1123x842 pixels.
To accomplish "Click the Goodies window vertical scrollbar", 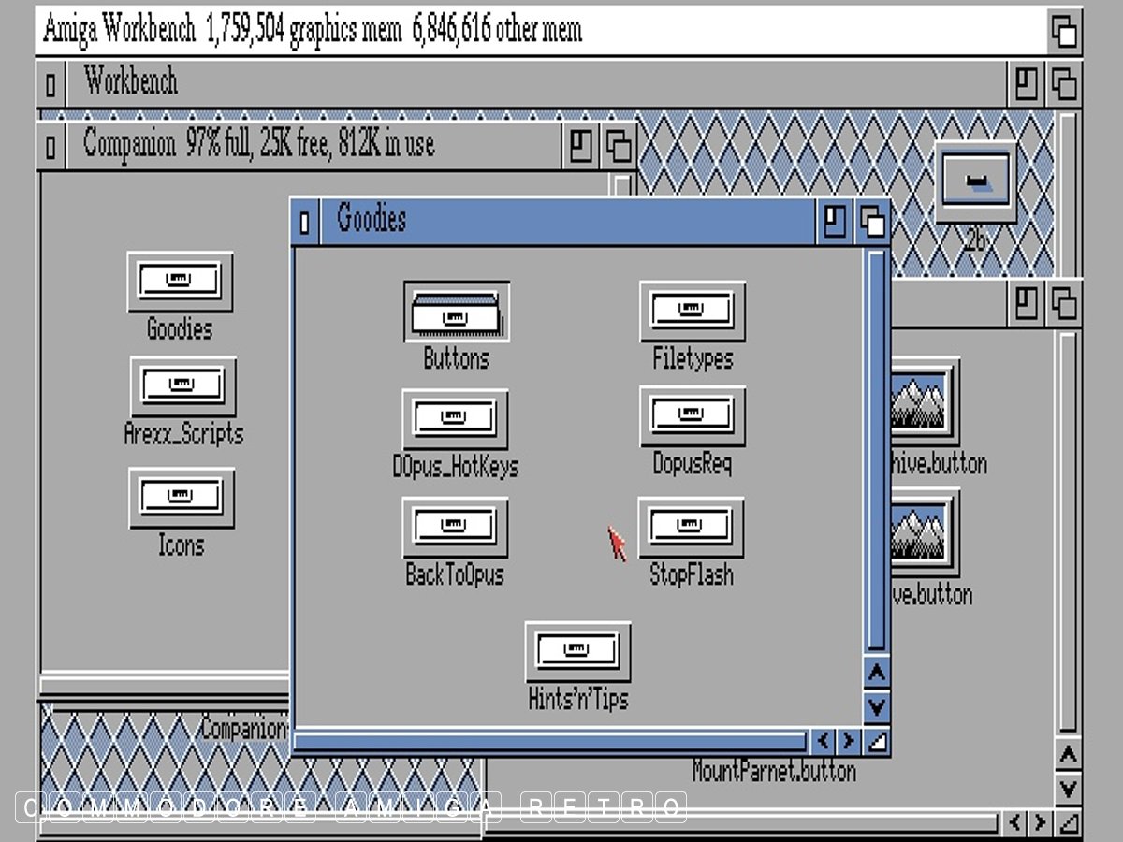I will 875,449.
